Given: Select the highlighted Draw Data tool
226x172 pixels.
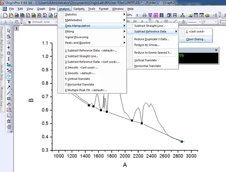Looking at the screenshot, I should [x=9, y=76].
